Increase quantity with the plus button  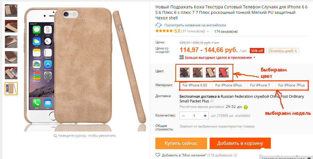coord(205,116)
